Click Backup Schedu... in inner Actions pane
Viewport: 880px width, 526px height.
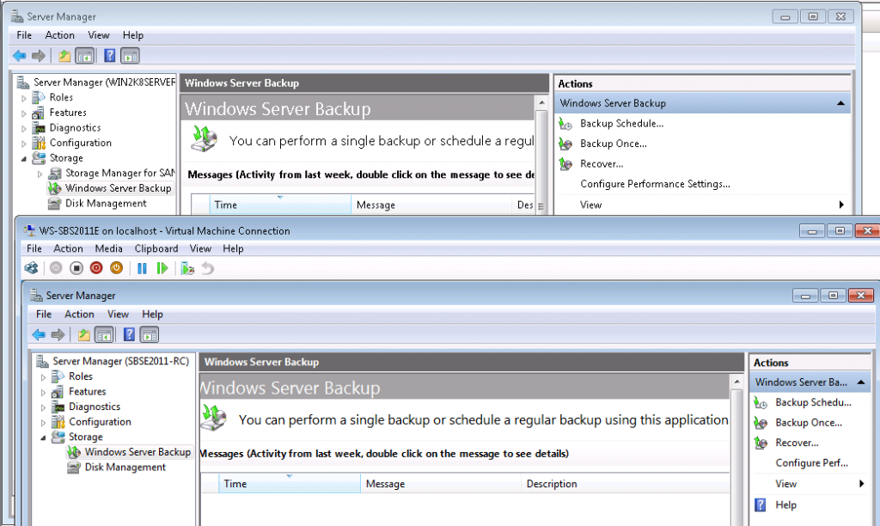pos(813,402)
